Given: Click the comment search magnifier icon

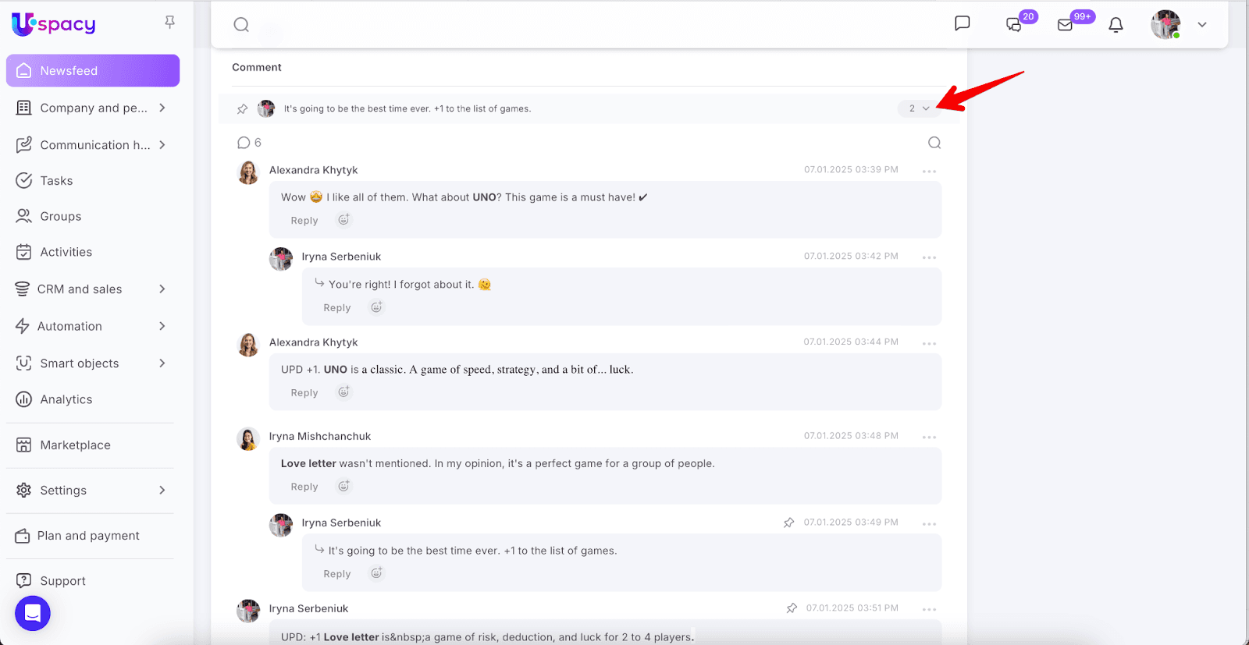Looking at the screenshot, I should [x=934, y=143].
